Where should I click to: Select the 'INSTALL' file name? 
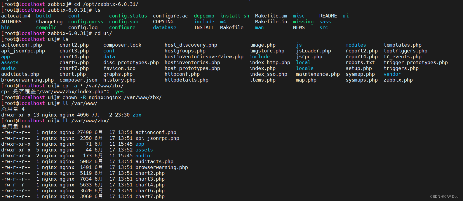pyautogui.click(x=204, y=27)
